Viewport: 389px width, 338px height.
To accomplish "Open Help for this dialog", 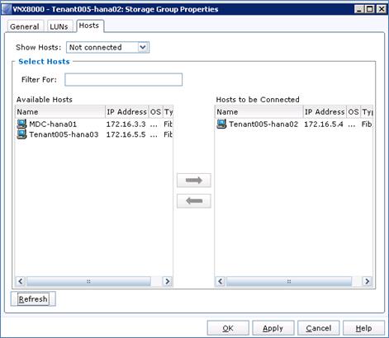I will coord(363,328).
